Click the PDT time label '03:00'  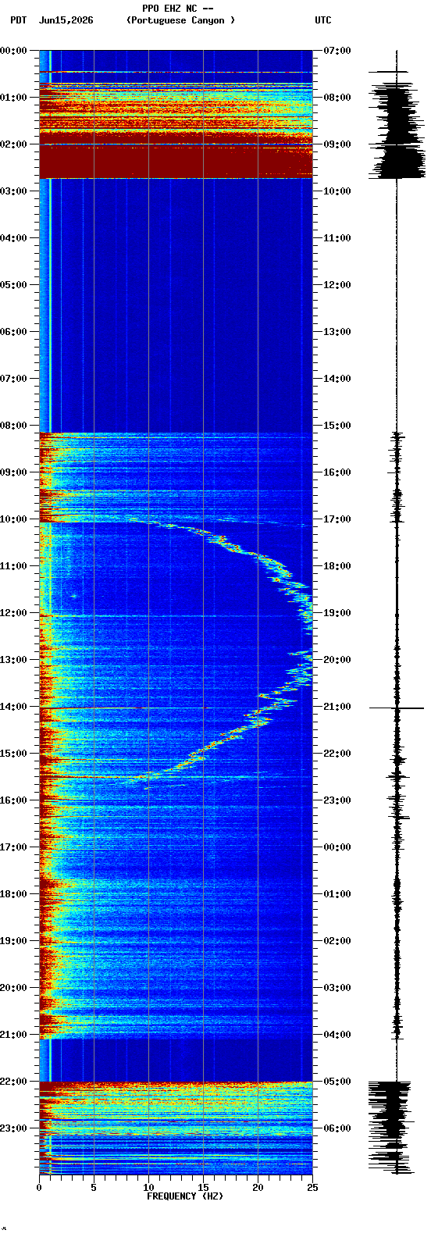tap(14, 191)
